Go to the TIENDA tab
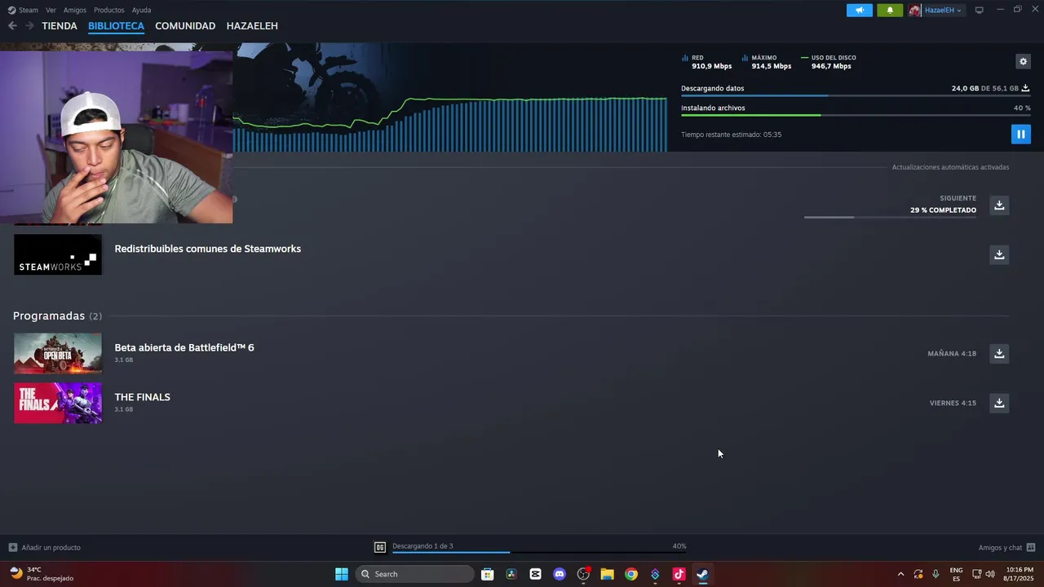1044x587 pixels. (60, 26)
